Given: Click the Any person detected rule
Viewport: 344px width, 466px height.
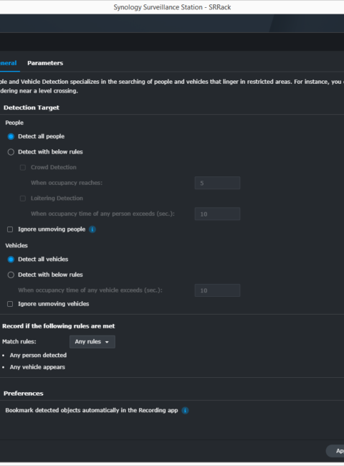Looking at the screenshot, I should 38,355.
